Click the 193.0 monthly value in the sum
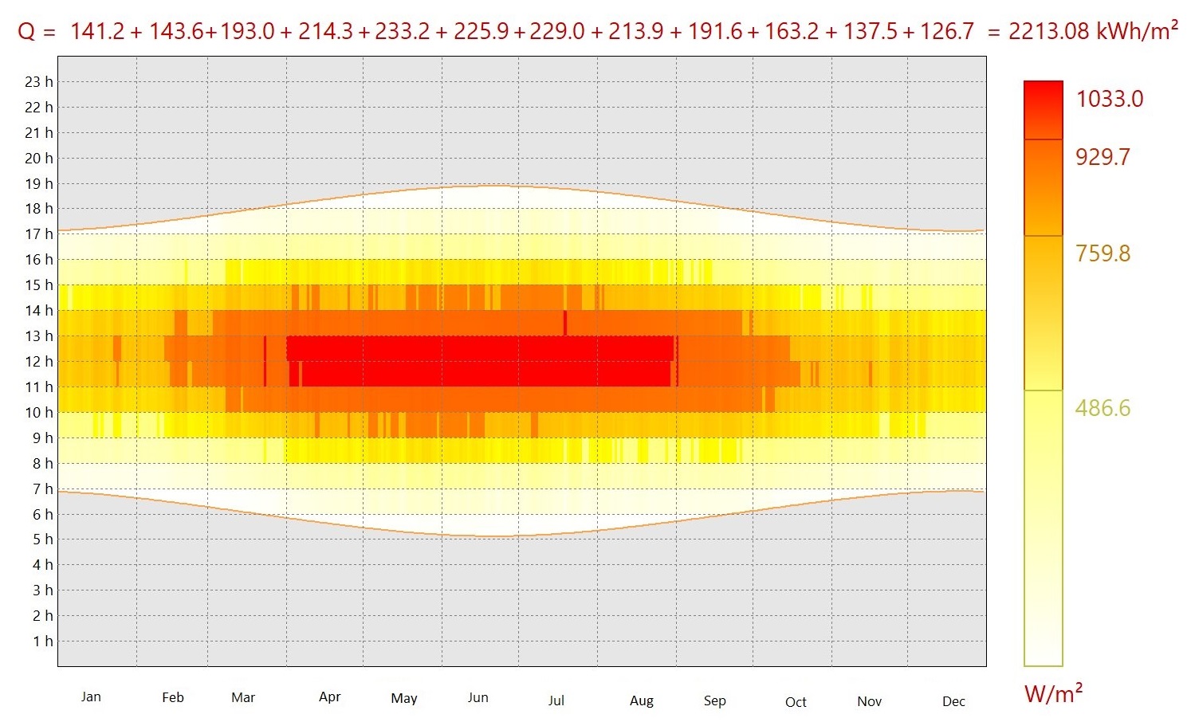Image resolution: width=1191 pixels, height=722 pixels. pyautogui.click(x=247, y=31)
